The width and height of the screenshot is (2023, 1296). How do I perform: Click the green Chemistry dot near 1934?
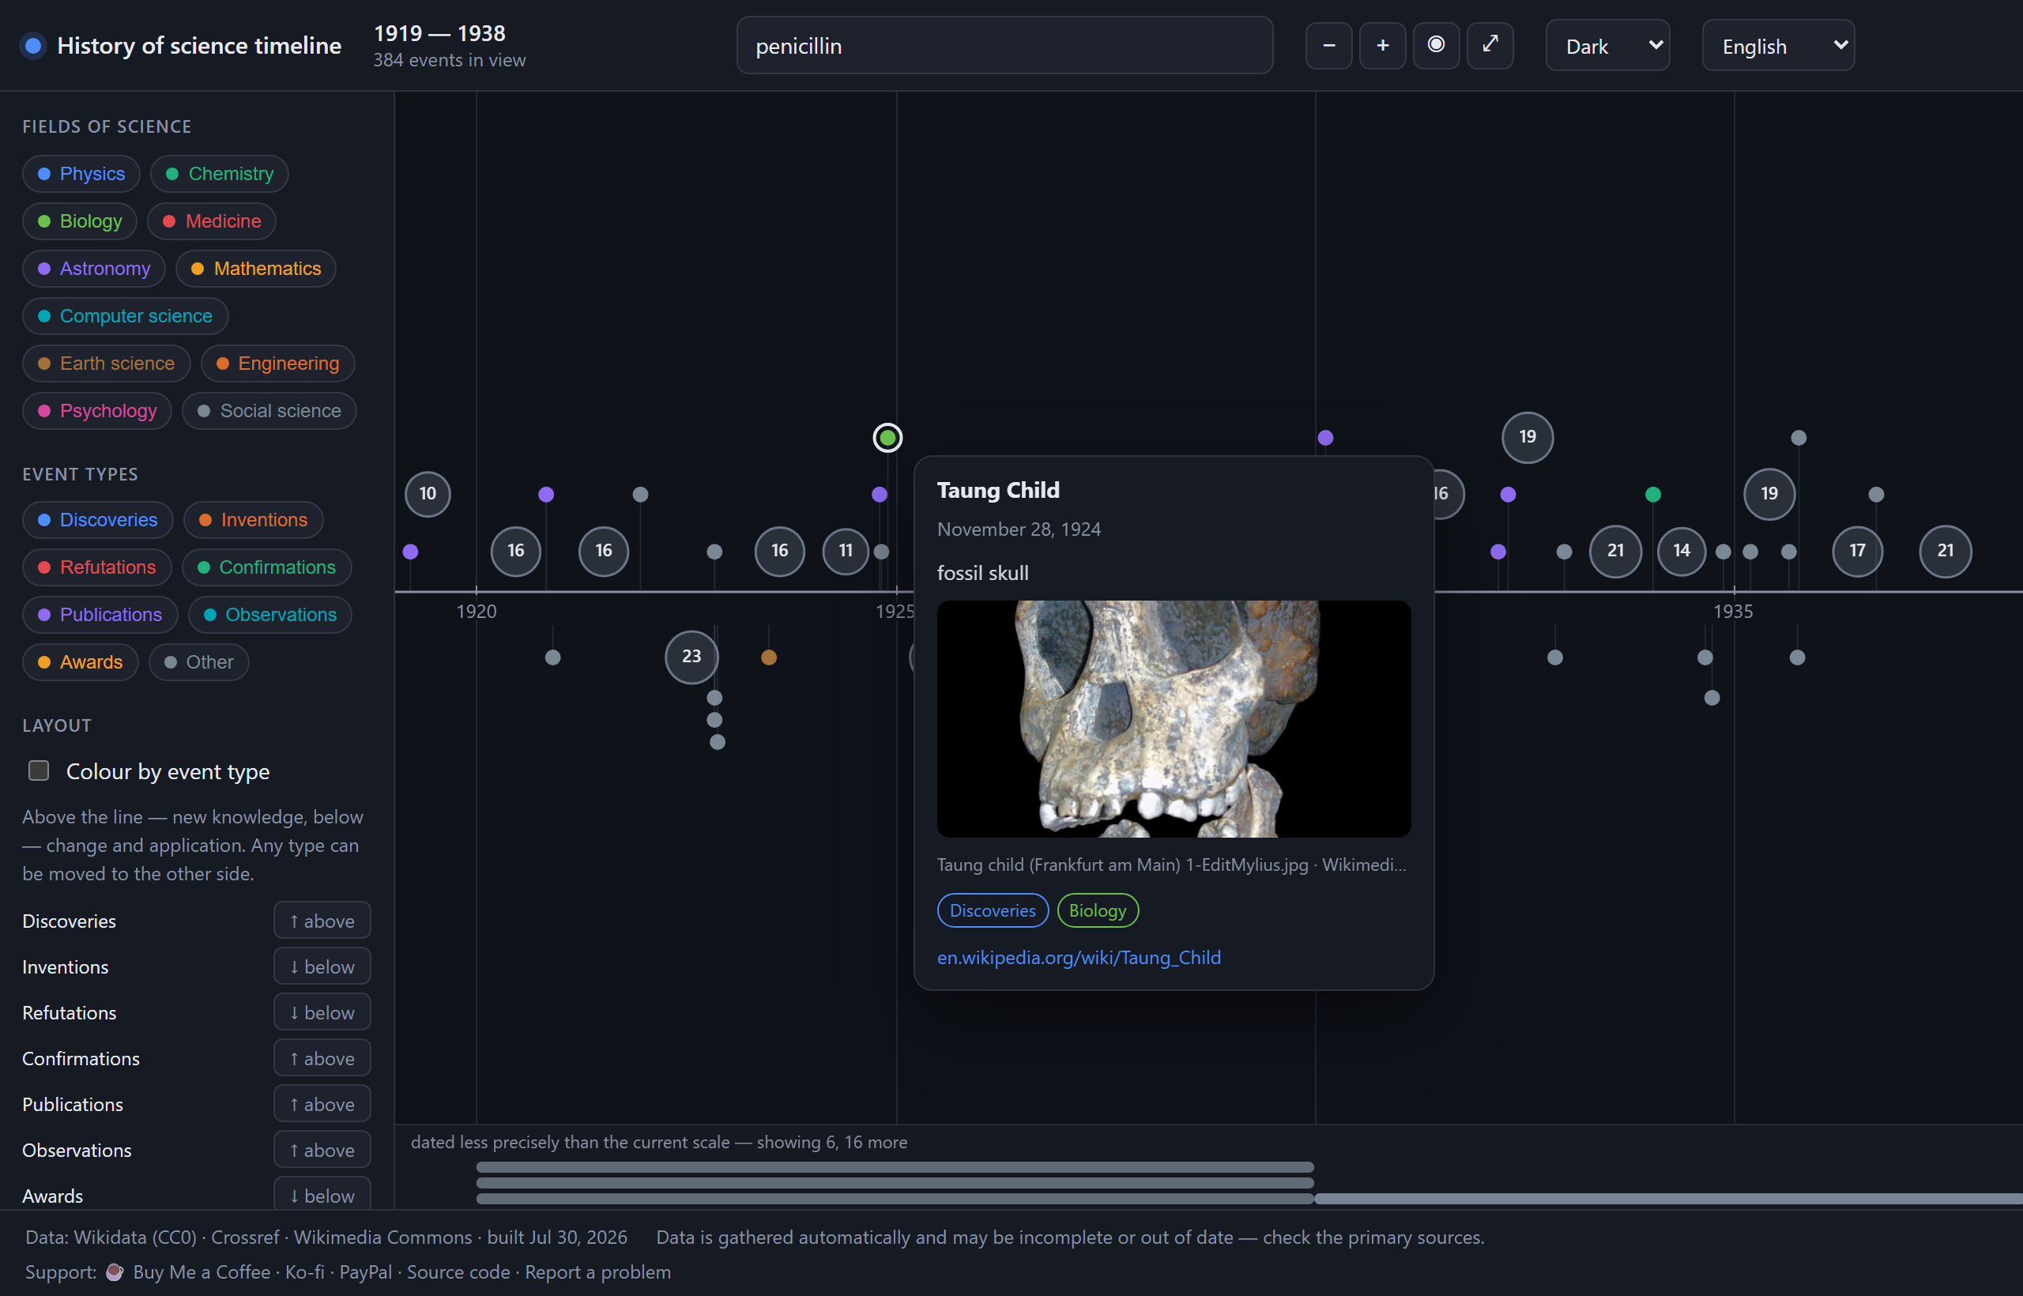point(1652,494)
